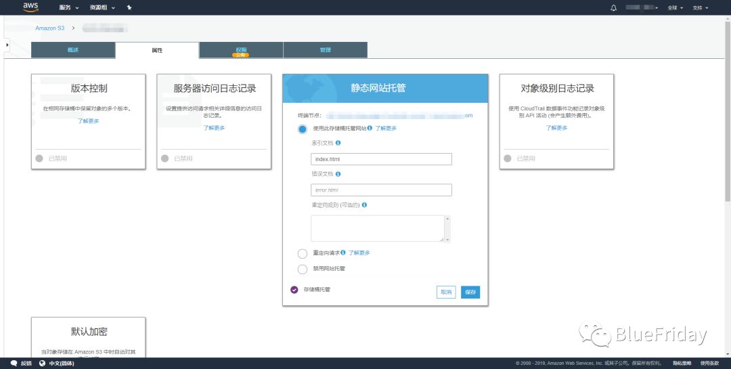The height and width of the screenshot is (369, 731).
Task: Click the error.html error document field
Action: point(381,190)
